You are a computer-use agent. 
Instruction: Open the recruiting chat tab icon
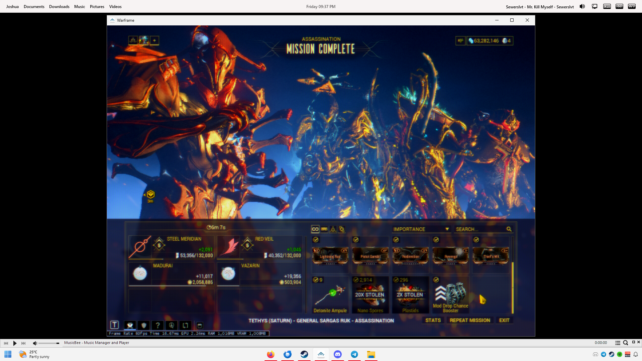click(x=172, y=325)
